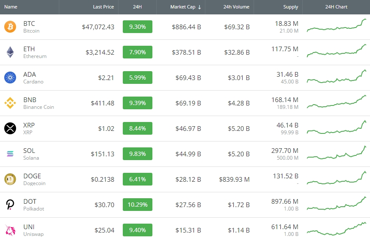Sort table by 24H change header
This screenshot has width=370, height=241.
click(x=137, y=7)
